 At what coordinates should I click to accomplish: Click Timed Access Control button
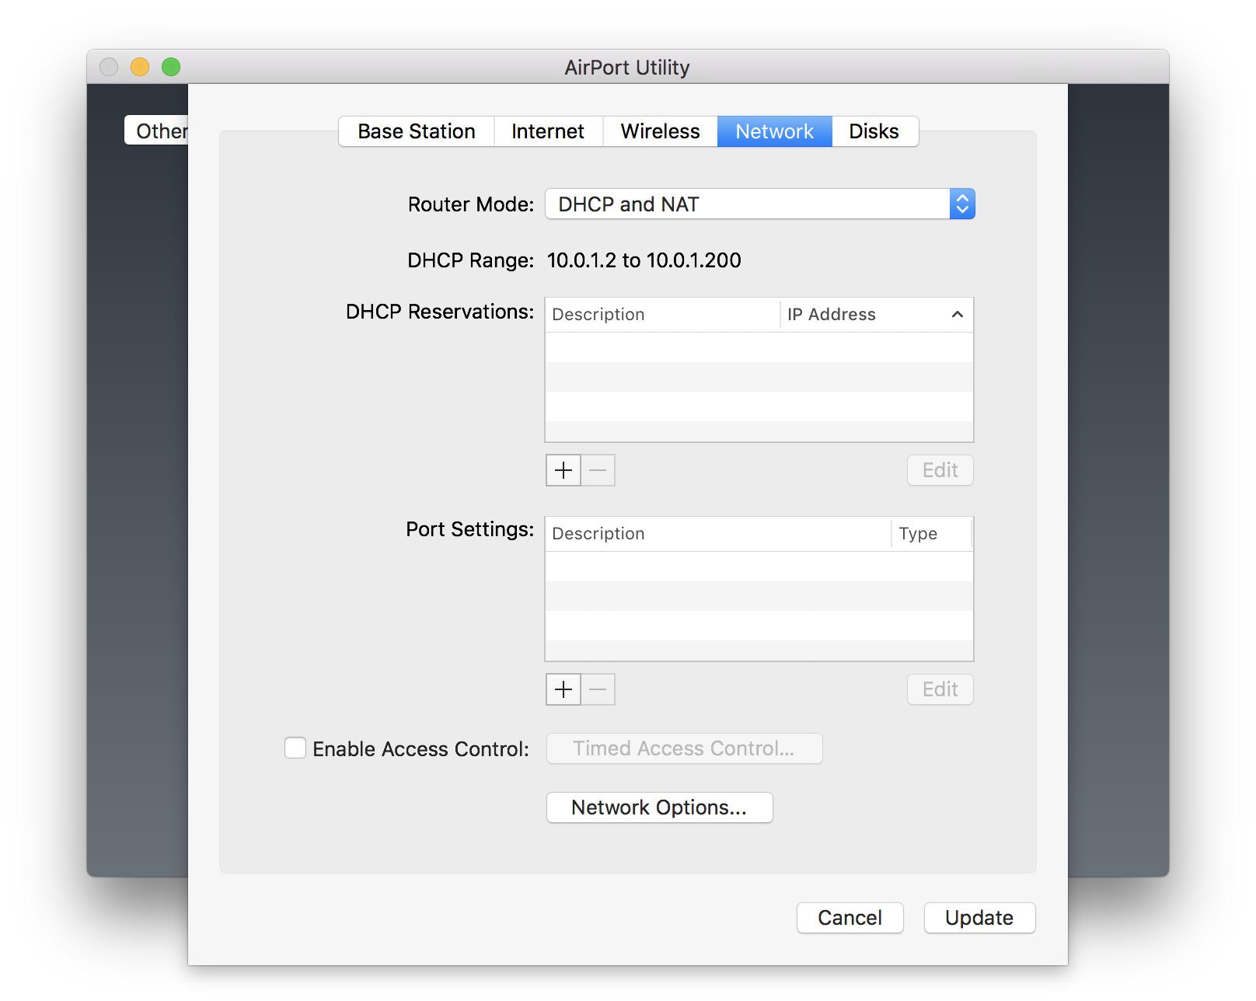[685, 748]
